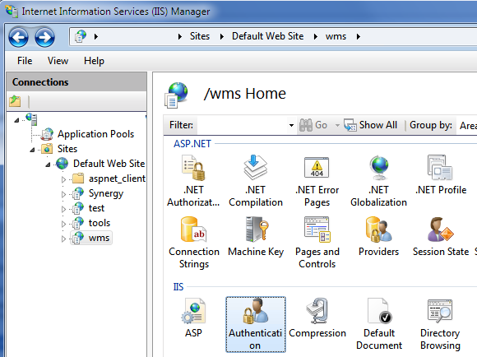Viewport: 477px width, 357px height.
Task: Select test application in tree
Action: coord(96,208)
